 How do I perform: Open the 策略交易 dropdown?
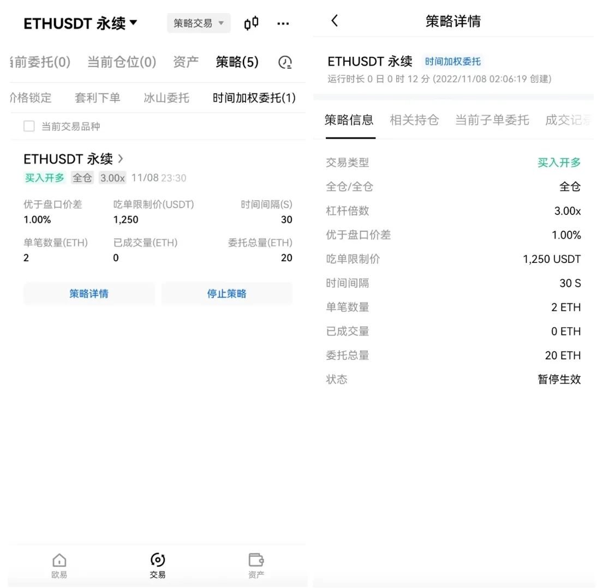tap(198, 23)
